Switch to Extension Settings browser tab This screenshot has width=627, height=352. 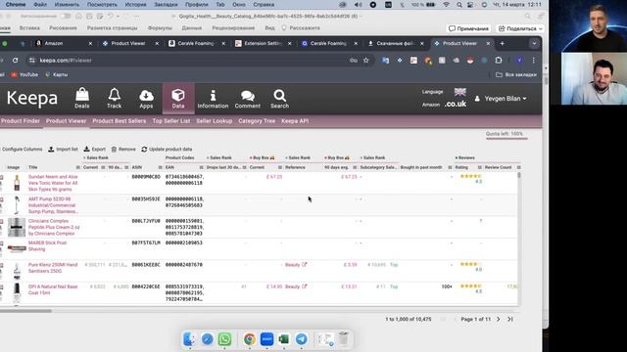(x=264, y=43)
